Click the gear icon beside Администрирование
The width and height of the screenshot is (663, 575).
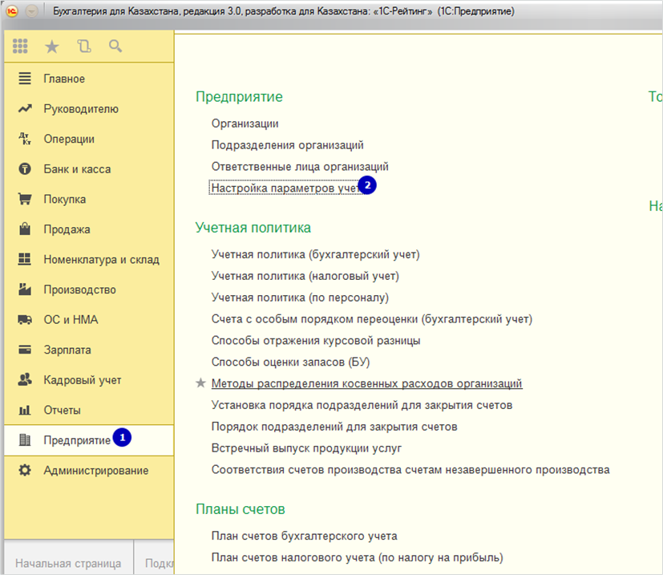pyautogui.click(x=25, y=470)
